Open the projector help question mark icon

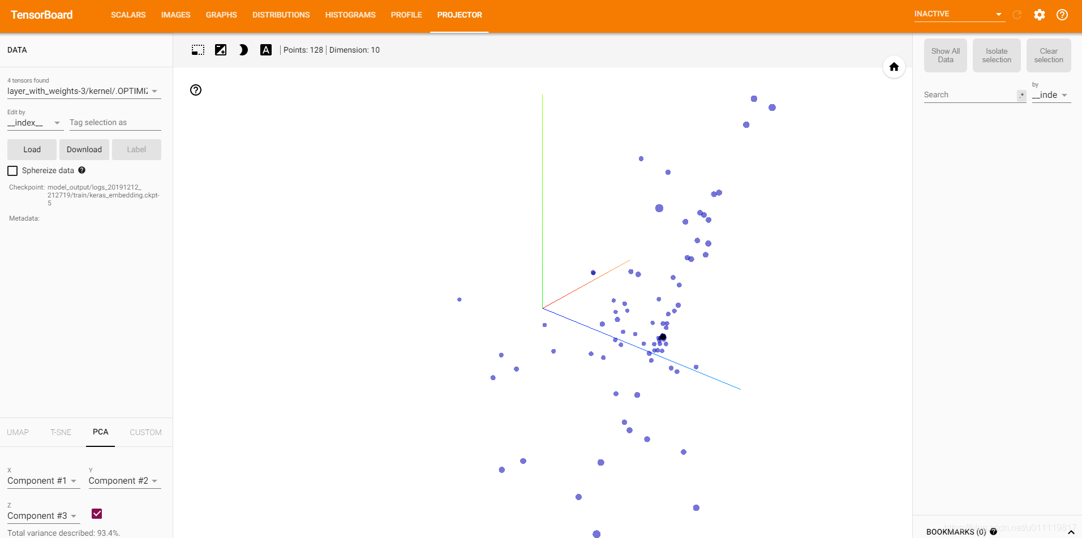(x=196, y=90)
